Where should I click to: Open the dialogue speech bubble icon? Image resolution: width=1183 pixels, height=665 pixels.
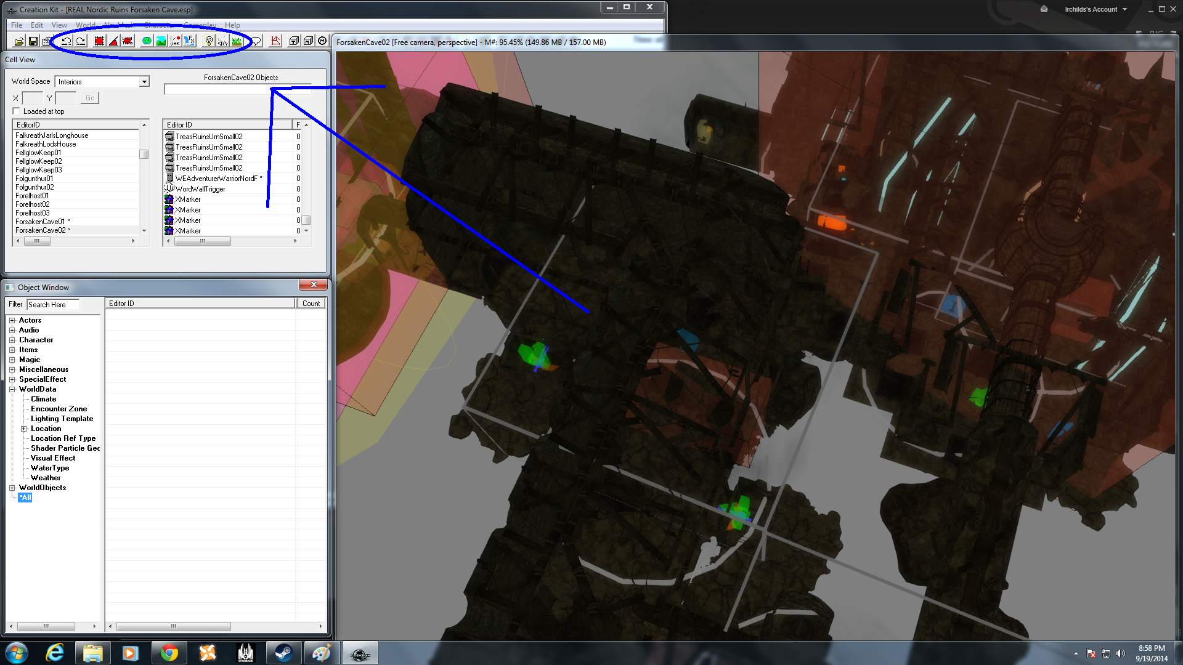(256, 41)
